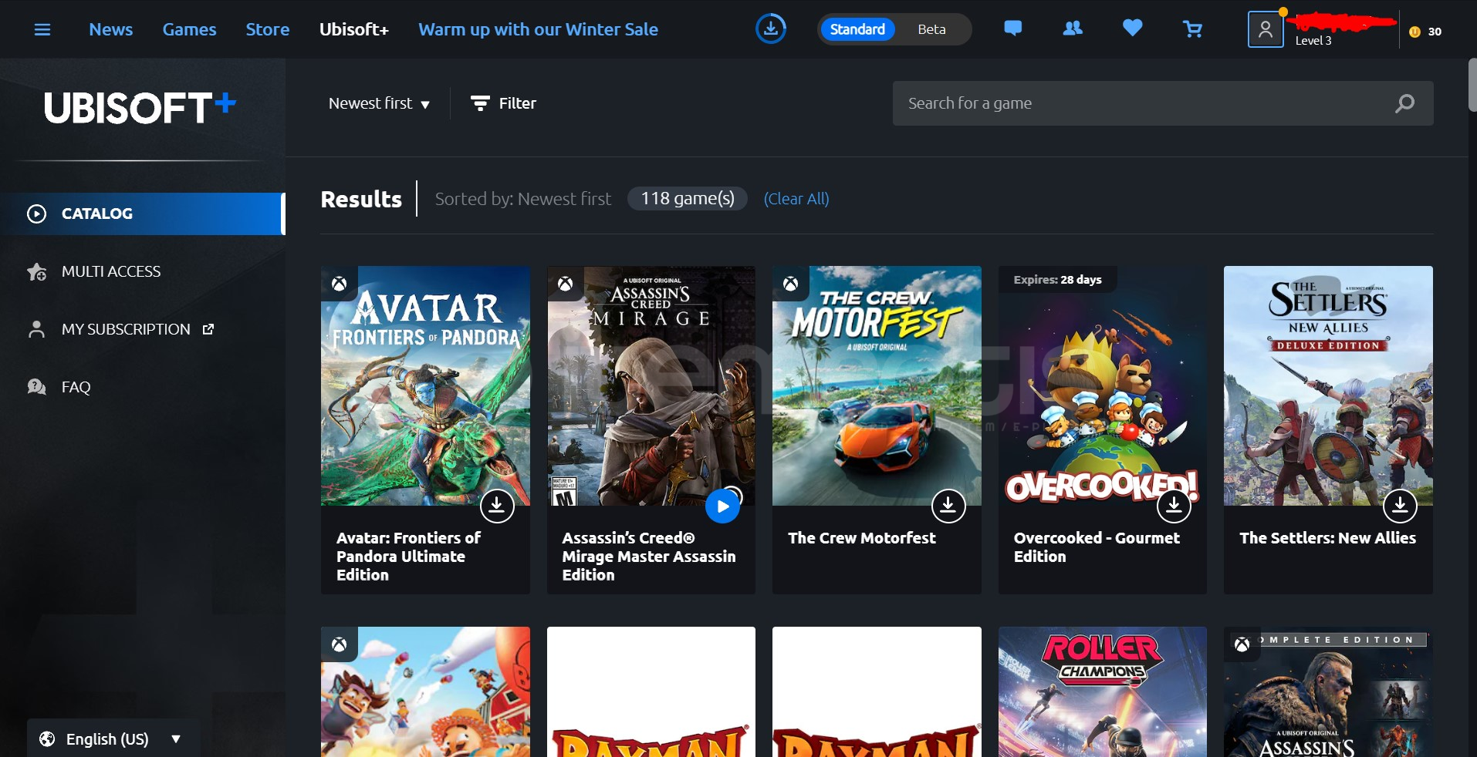Viewport: 1477px width, 757px height.
Task: Open the chat messages icon
Action: 1012,29
